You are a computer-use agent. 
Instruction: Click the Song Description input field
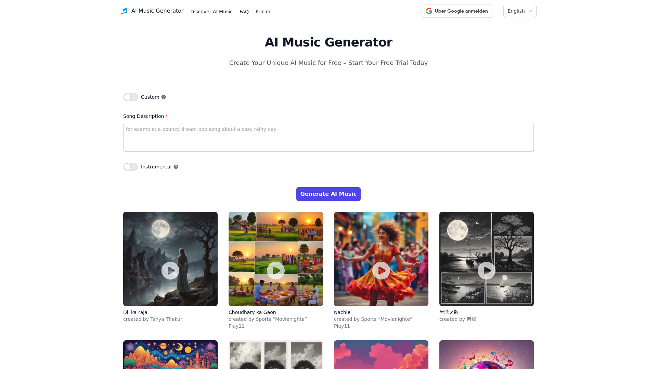(328, 137)
